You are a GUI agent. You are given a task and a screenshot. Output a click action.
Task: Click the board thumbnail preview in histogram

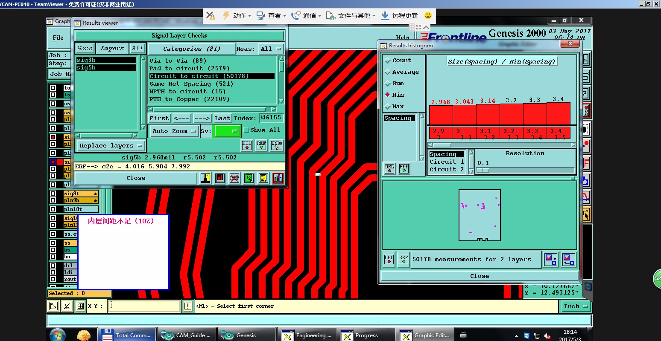pos(480,215)
